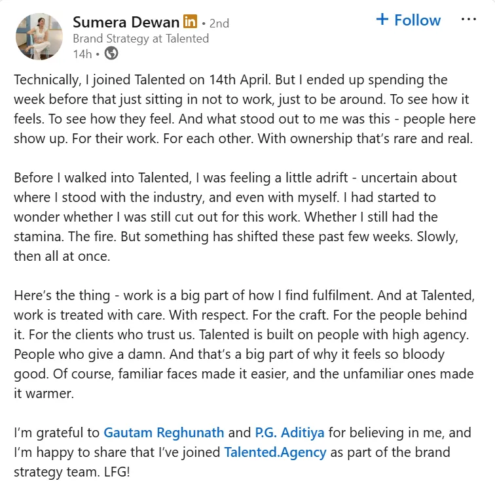Viewport: 495px width, 485px height.
Task: Open the three-dot post options menu
Action: tap(469, 20)
